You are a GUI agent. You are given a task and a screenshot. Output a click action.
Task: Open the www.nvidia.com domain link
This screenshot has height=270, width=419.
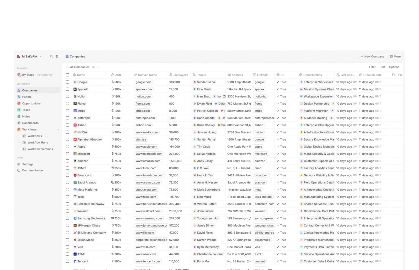147,132
